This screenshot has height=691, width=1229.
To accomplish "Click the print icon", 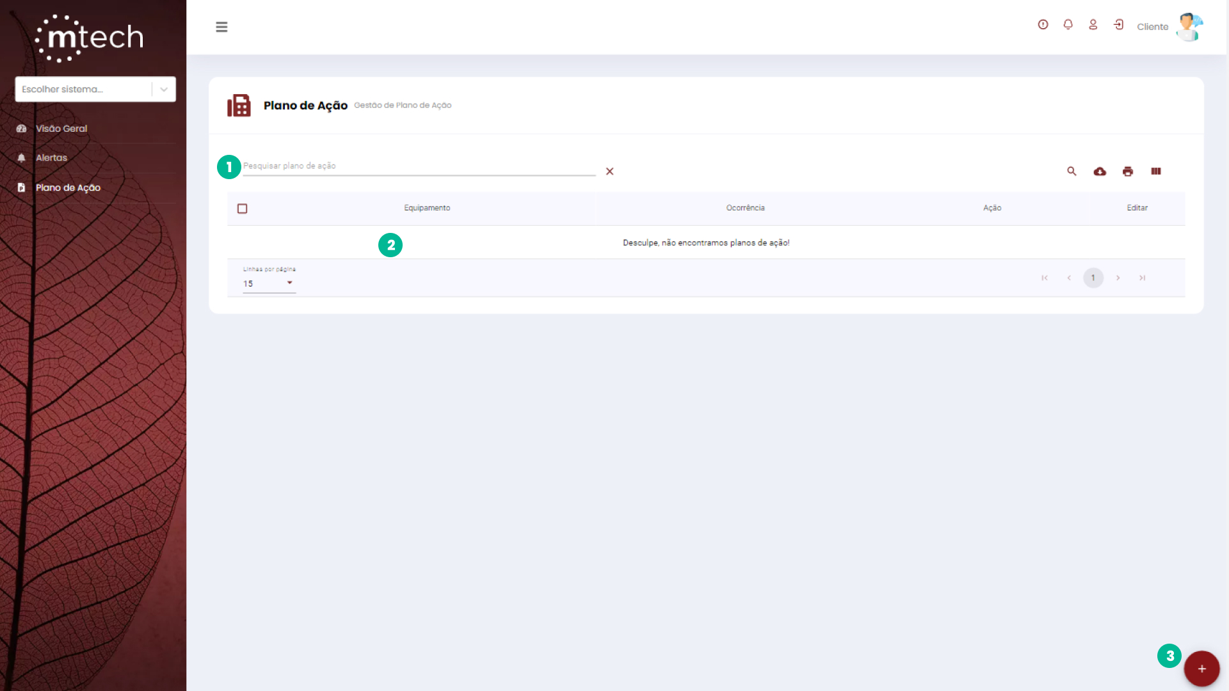I will [x=1128, y=171].
